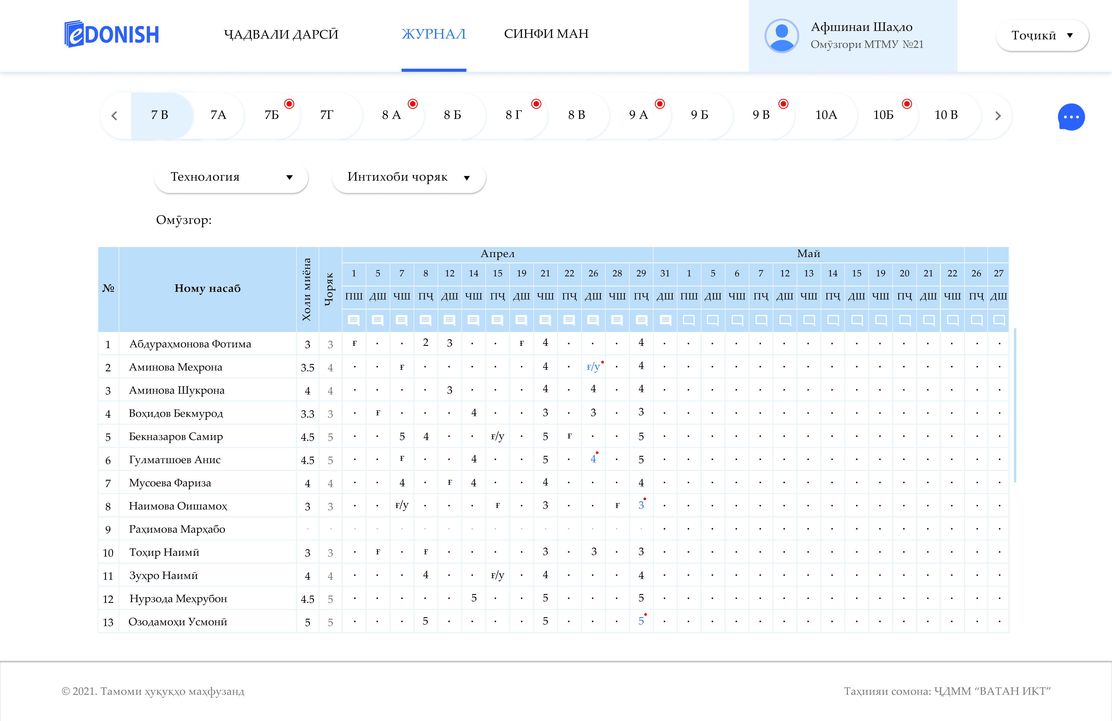Open comment icon for April 29 column

tap(641, 320)
